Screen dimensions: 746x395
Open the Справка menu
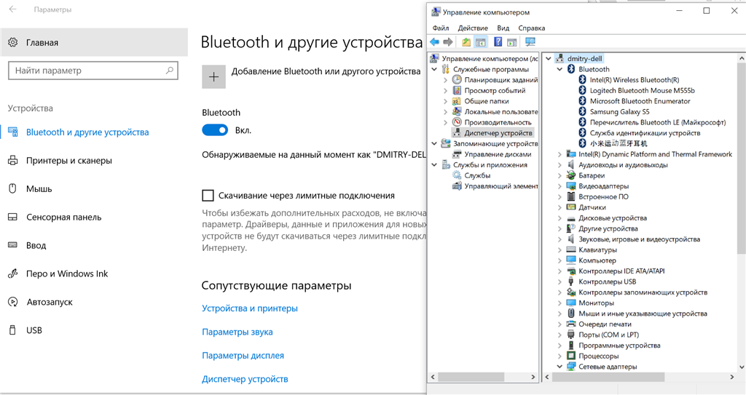531,28
